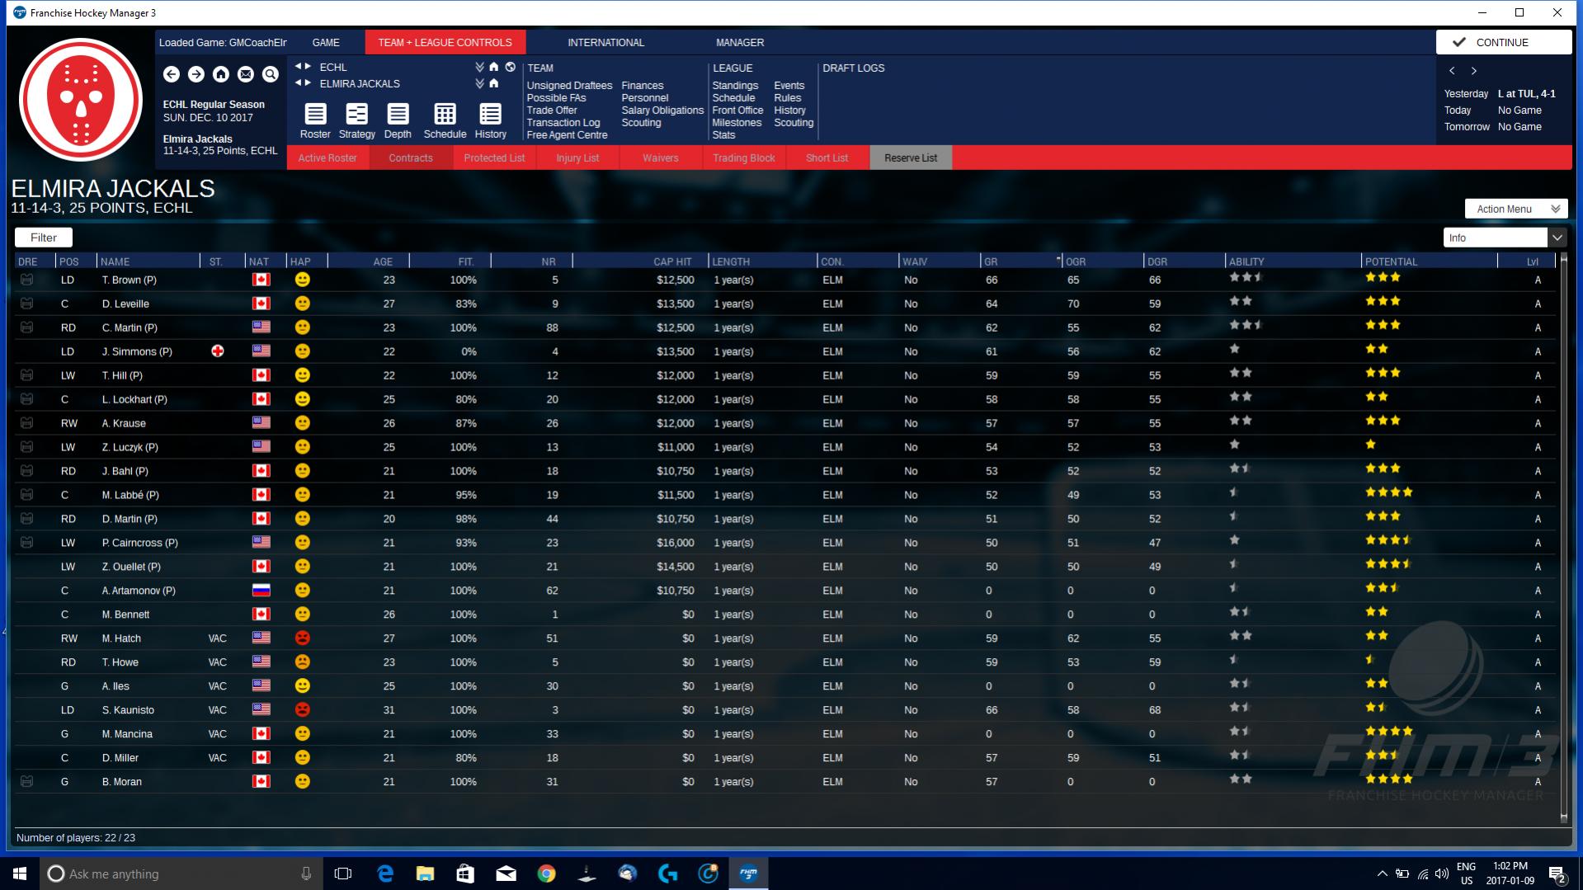This screenshot has width=1583, height=890.
Task: Open the mail inbox envelope icon
Action: 246,74
